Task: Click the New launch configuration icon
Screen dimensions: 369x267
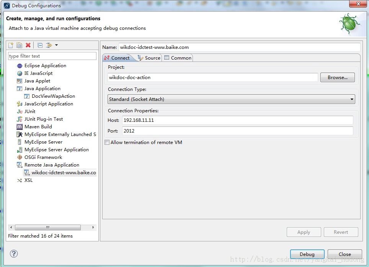Action: tap(11, 45)
